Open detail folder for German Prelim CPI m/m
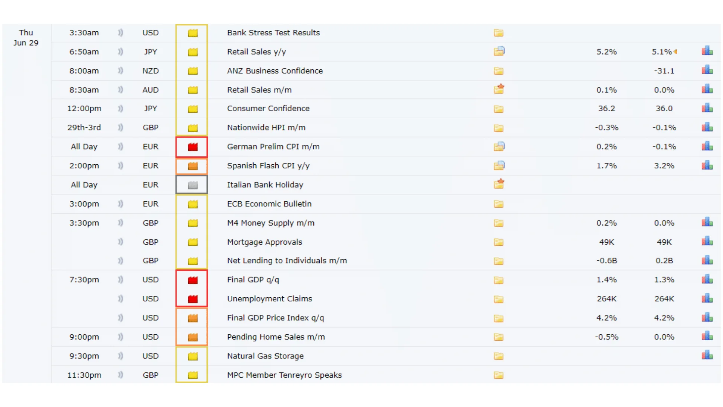 point(499,146)
